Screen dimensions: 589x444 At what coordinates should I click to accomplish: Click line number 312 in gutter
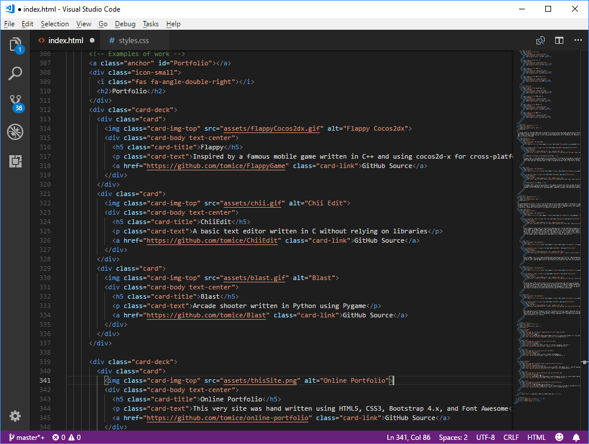pyautogui.click(x=45, y=110)
